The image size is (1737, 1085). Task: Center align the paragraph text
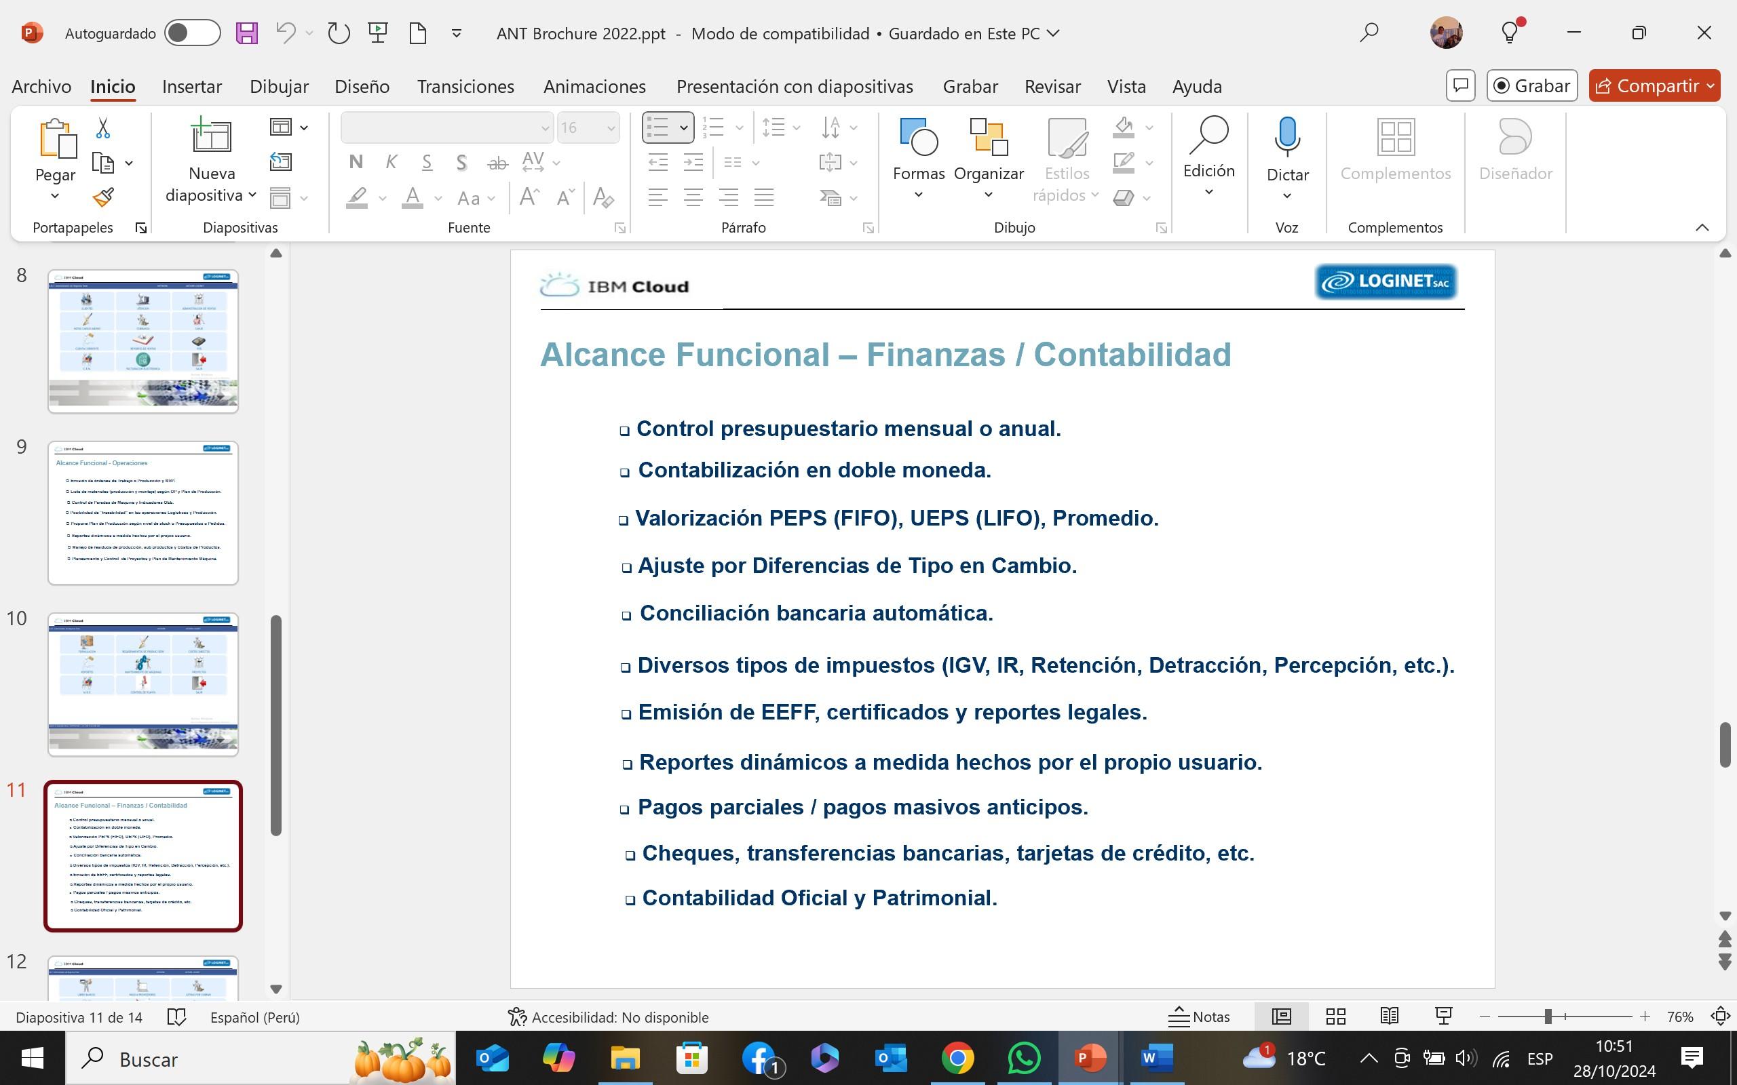point(693,197)
